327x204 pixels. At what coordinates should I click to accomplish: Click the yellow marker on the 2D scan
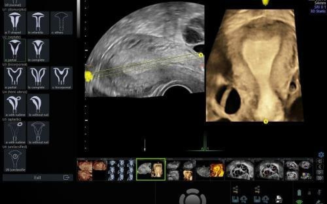[x=88, y=76]
